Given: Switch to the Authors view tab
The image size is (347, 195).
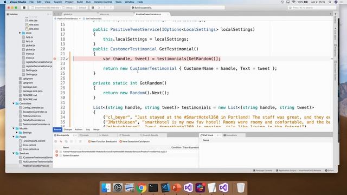Looking at the screenshot, I should (79, 129).
